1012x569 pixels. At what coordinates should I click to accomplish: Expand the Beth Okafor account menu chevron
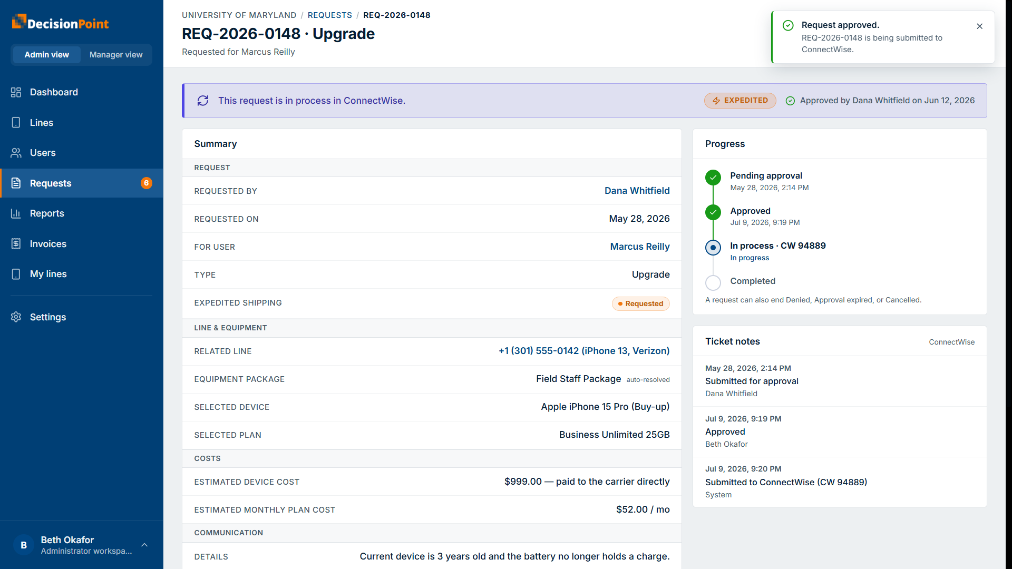[x=144, y=545]
